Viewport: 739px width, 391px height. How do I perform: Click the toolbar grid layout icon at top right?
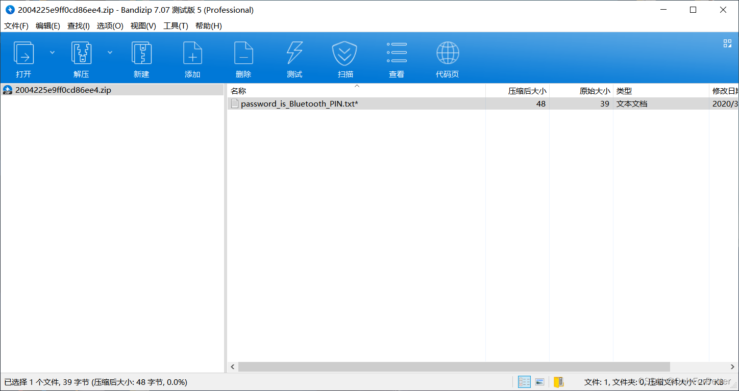pyautogui.click(x=727, y=43)
